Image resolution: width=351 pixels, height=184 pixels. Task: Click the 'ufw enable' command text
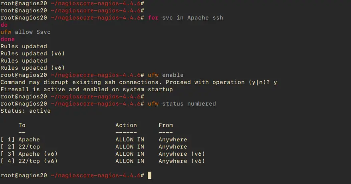[x=166, y=75]
